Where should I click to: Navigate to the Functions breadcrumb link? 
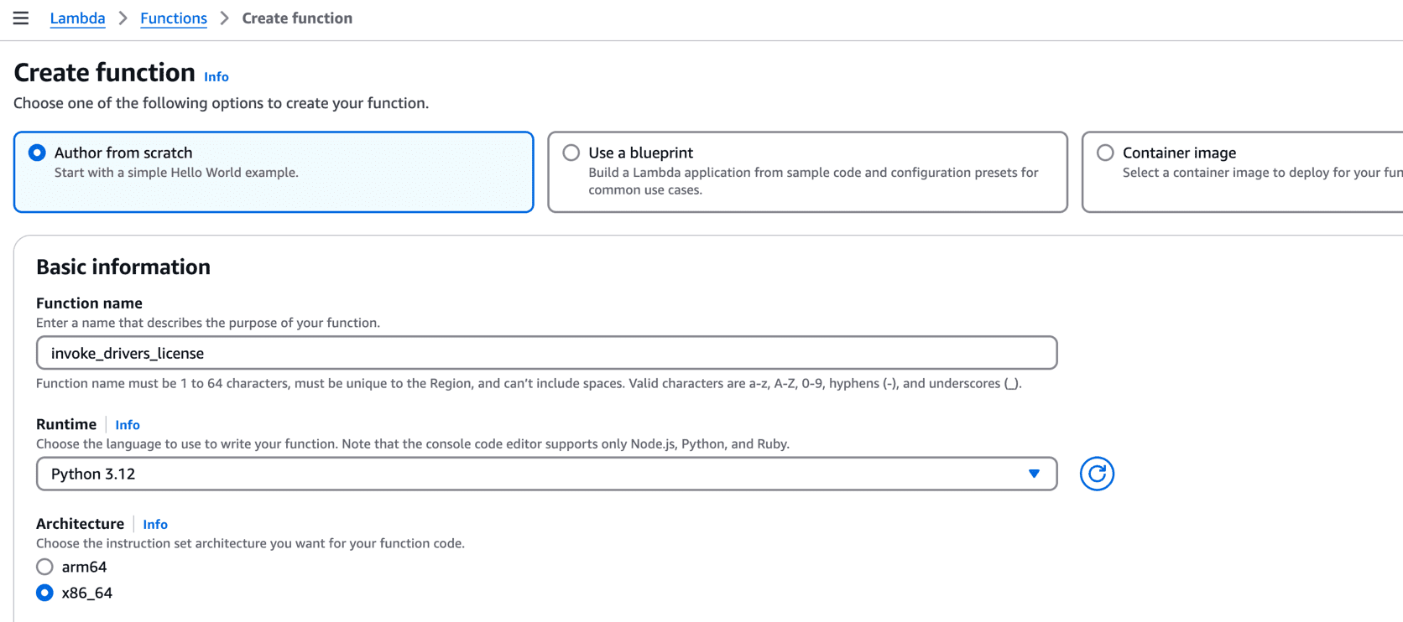(173, 18)
